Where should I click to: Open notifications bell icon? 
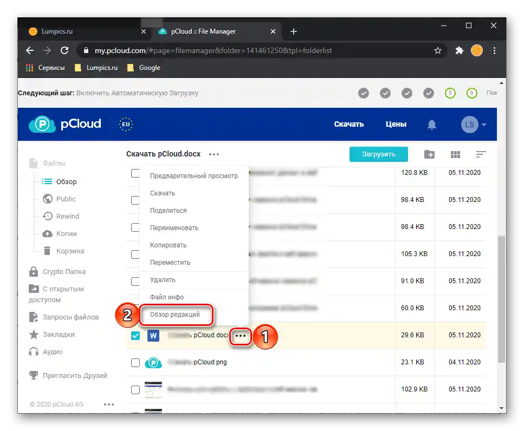(432, 125)
